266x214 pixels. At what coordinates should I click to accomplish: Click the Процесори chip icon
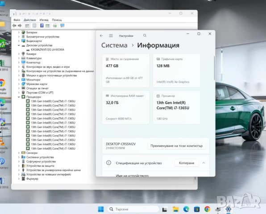coord(23,97)
